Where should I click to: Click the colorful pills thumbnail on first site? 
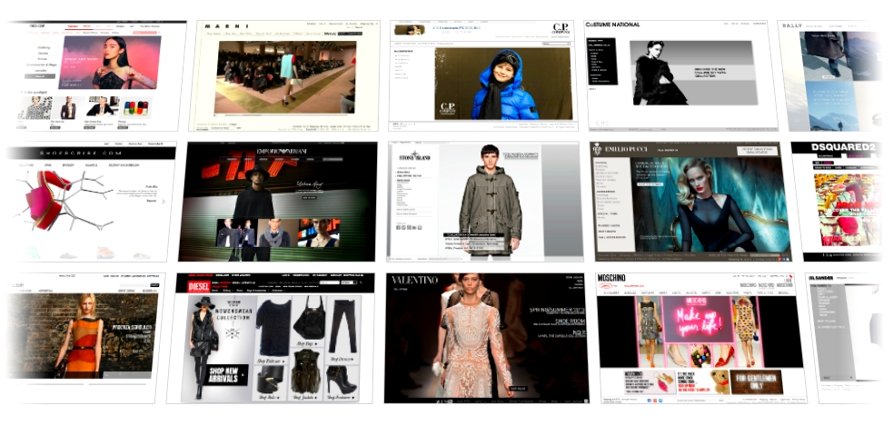(x=136, y=109)
